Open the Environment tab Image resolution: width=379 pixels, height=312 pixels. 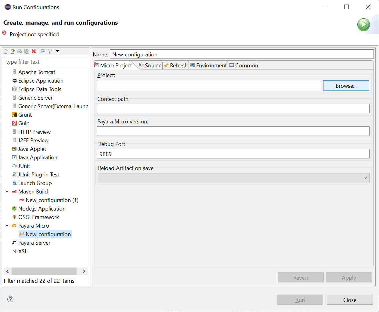(208, 66)
